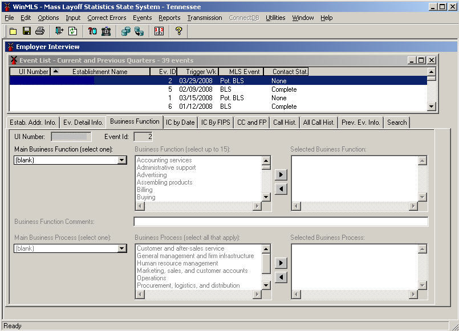
Task: Click the Business Function Comments text field
Action: click(x=281, y=222)
